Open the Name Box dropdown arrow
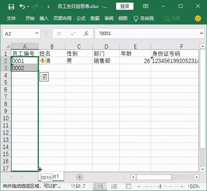The image size is (207, 191). 37,33
